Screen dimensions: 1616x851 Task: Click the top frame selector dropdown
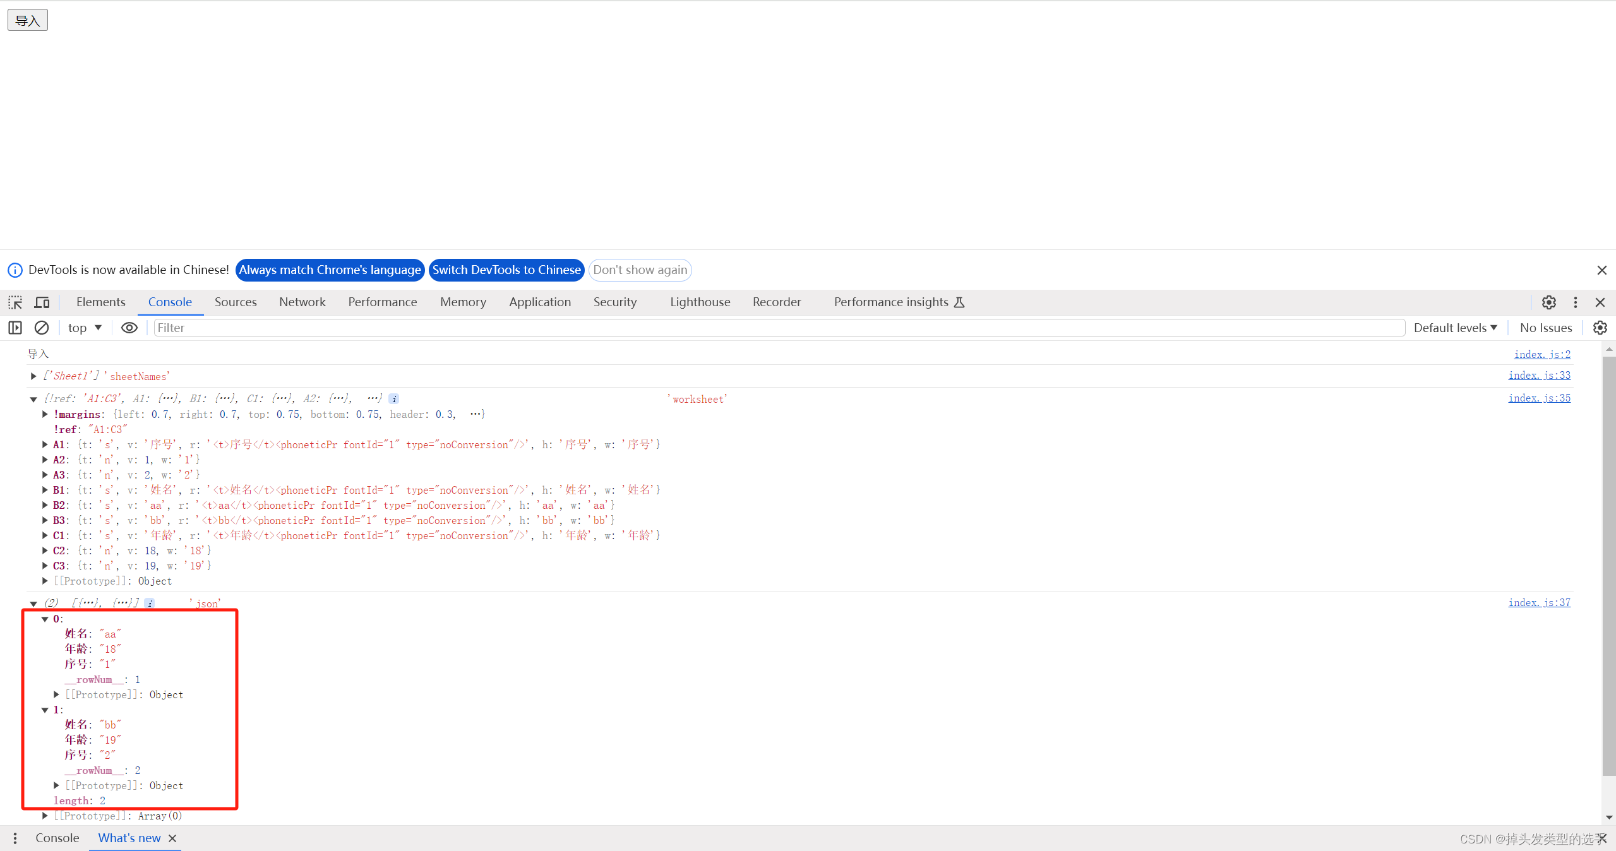pos(83,327)
